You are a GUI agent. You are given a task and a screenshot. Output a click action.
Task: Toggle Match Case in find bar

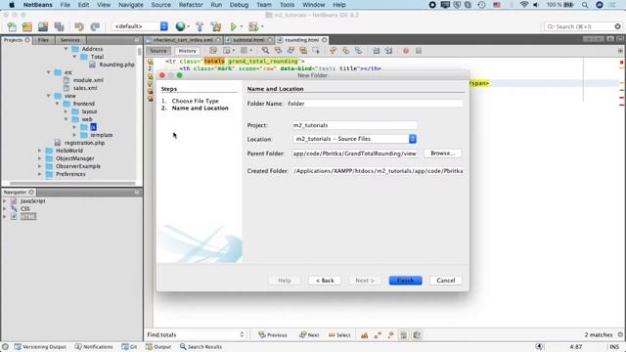pyautogui.click(x=365, y=334)
